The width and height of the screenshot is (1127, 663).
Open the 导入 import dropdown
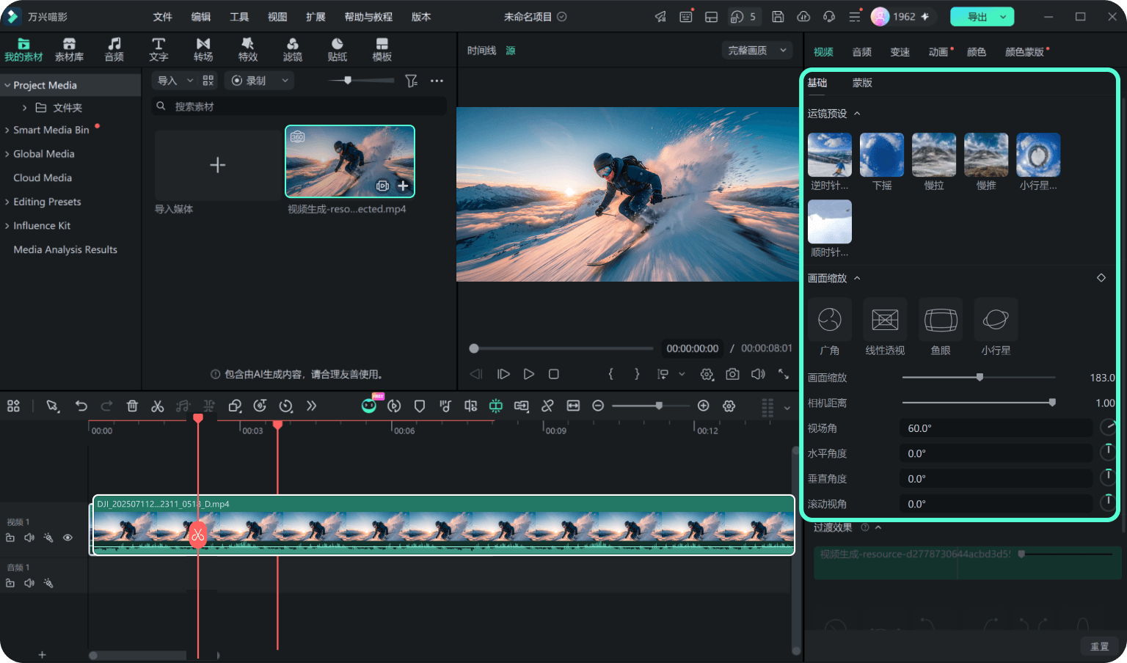pos(175,81)
